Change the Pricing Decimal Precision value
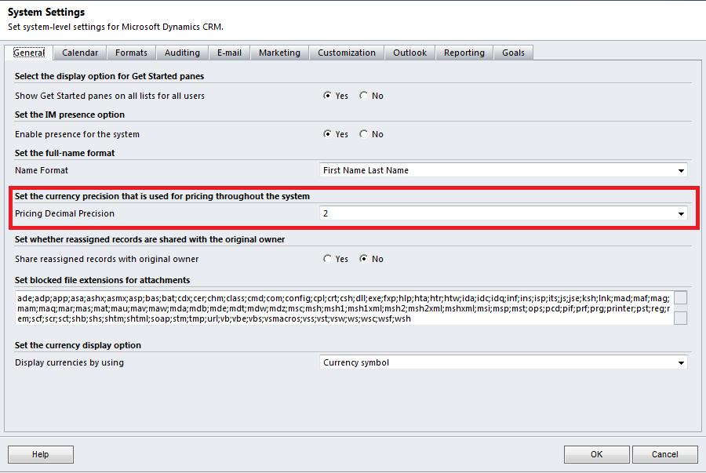Screen dimensions: 706x473 682,213
